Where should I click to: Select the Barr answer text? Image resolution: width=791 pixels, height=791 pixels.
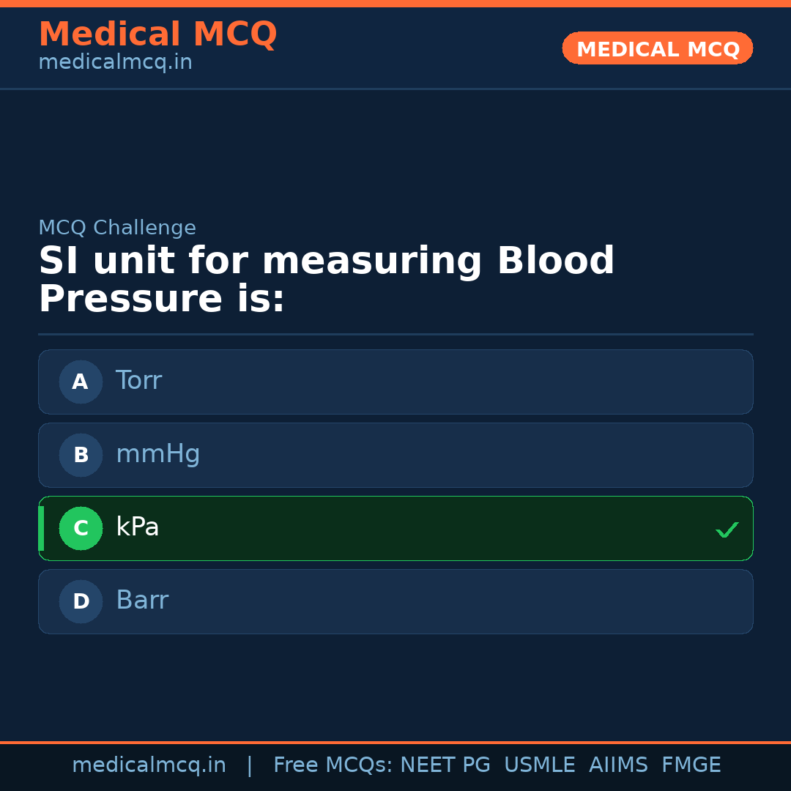(142, 601)
